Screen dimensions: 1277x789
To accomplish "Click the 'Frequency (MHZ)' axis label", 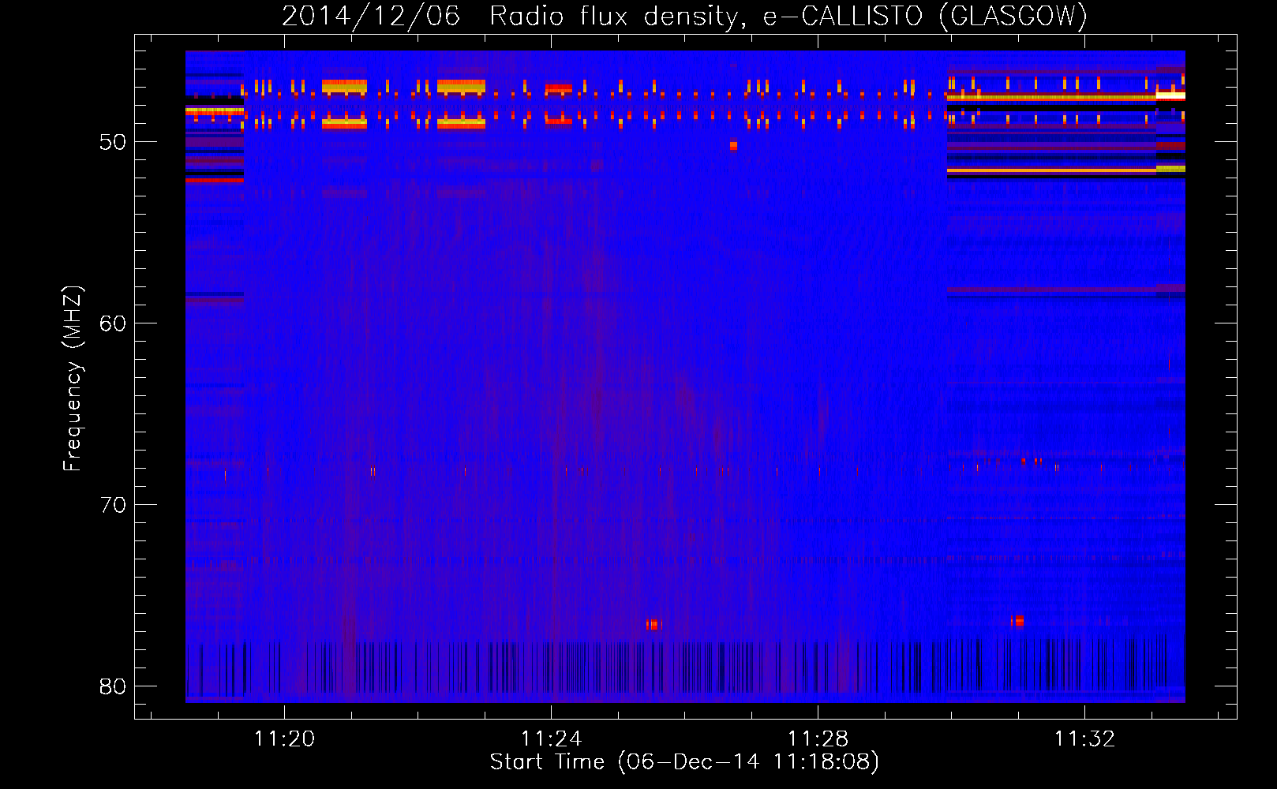I will 73,379.
